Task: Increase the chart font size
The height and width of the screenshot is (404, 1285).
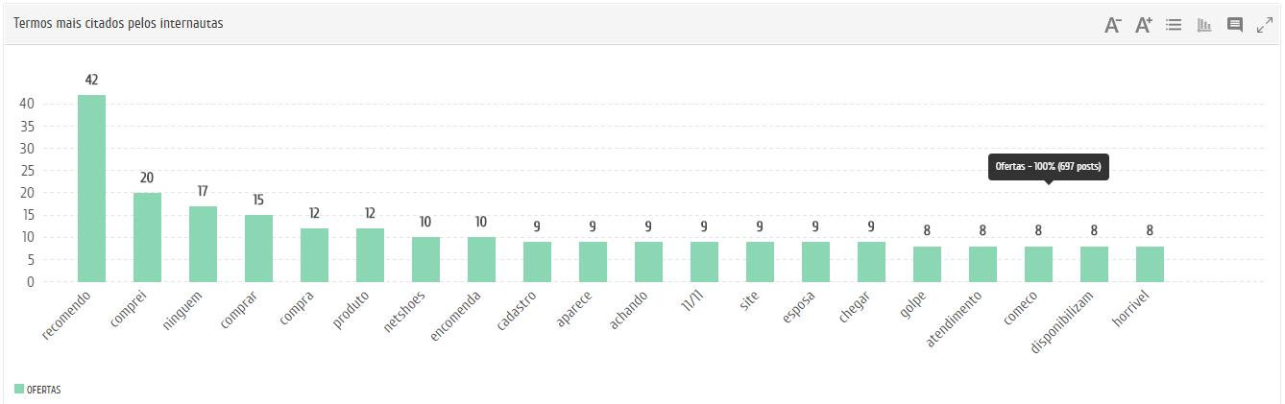Action: tap(1143, 25)
